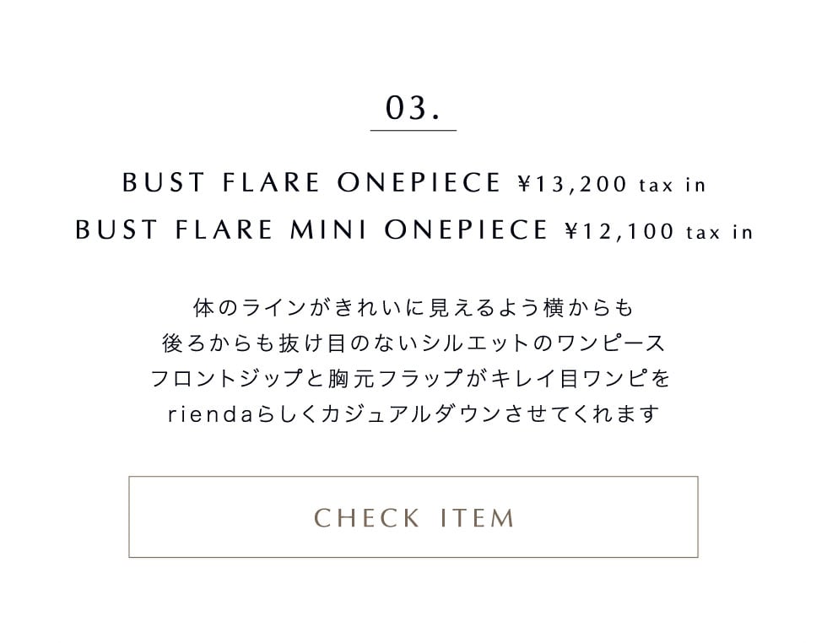Click the 03. section number heading
Image resolution: width=827 pixels, height=643 pixels.
413,107
